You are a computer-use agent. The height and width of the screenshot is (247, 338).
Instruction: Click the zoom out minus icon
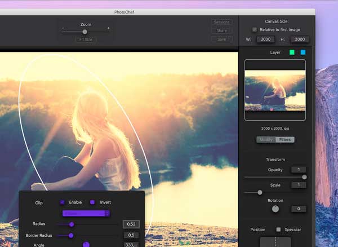pyautogui.click(x=63, y=28)
